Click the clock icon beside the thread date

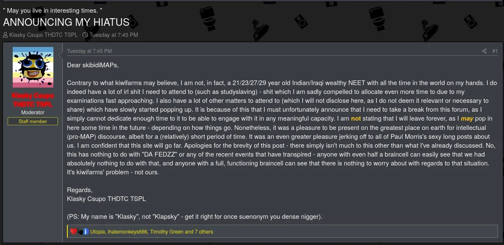point(85,35)
